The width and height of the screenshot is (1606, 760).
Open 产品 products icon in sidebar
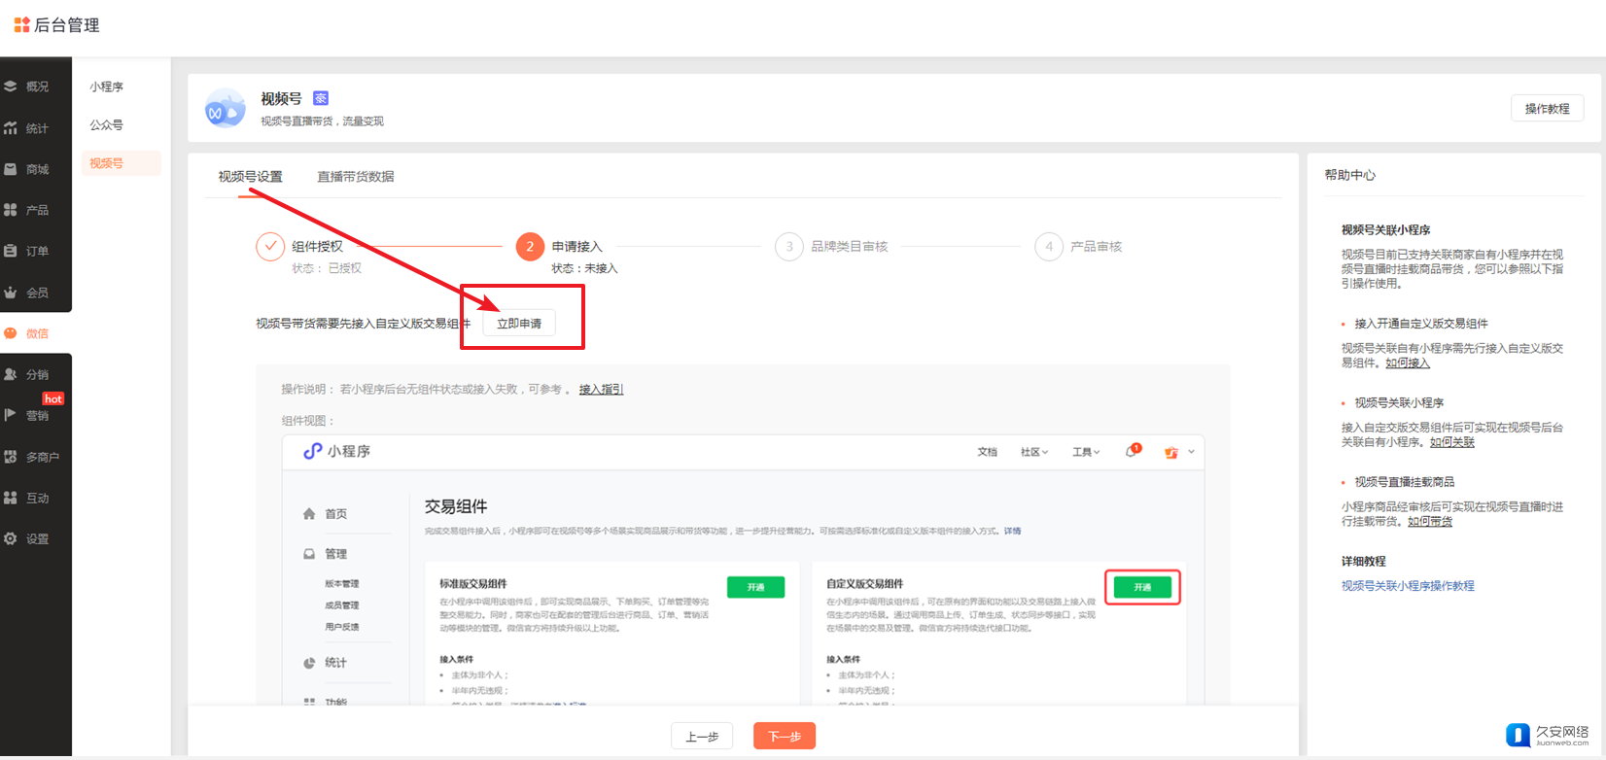[11, 210]
